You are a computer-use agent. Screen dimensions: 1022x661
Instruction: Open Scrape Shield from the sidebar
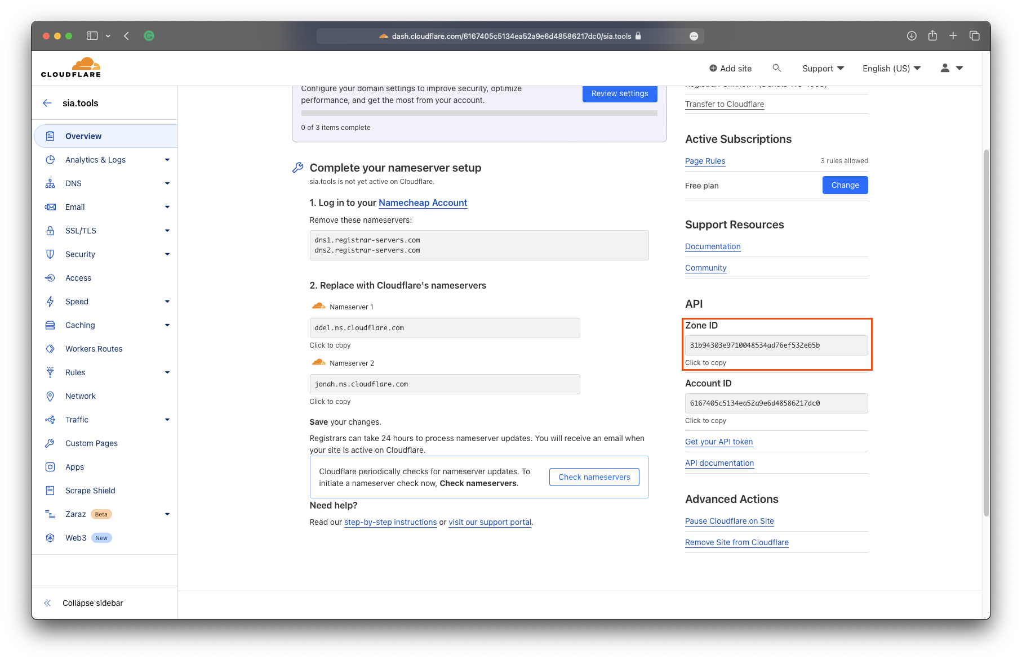tap(90, 491)
